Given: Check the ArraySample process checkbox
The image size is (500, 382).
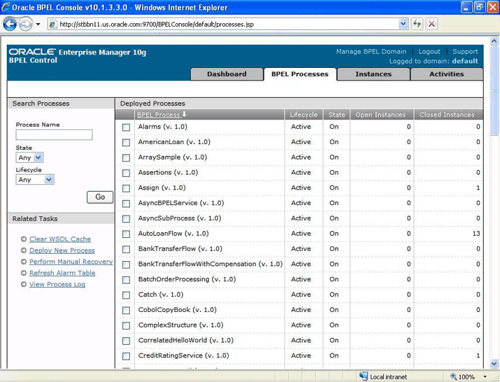Looking at the screenshot, I should click(127, 158).
